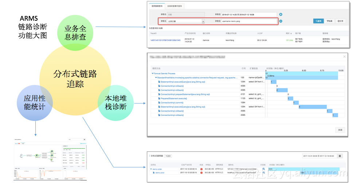Open the calendar picker icon
This screenshot has height=183, width=352.
click(340, 156)
